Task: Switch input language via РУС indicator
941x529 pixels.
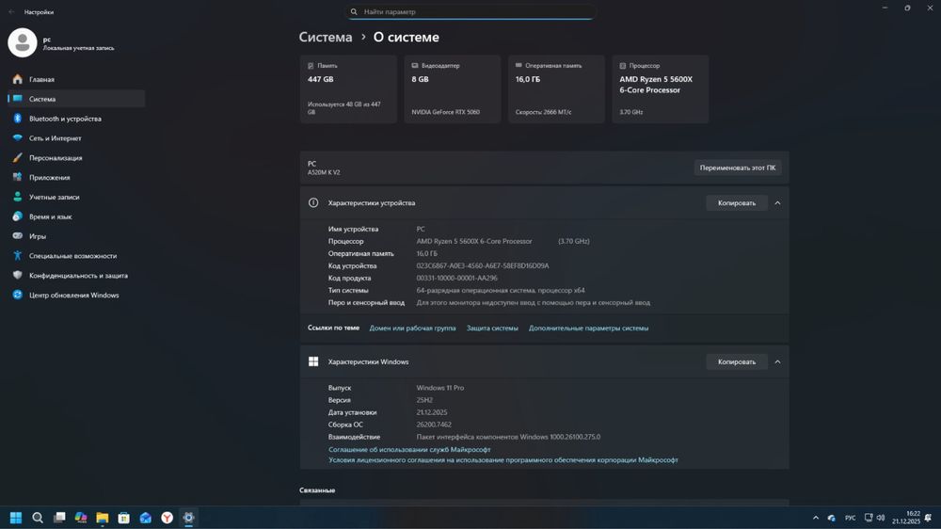Action: point(851,518)
